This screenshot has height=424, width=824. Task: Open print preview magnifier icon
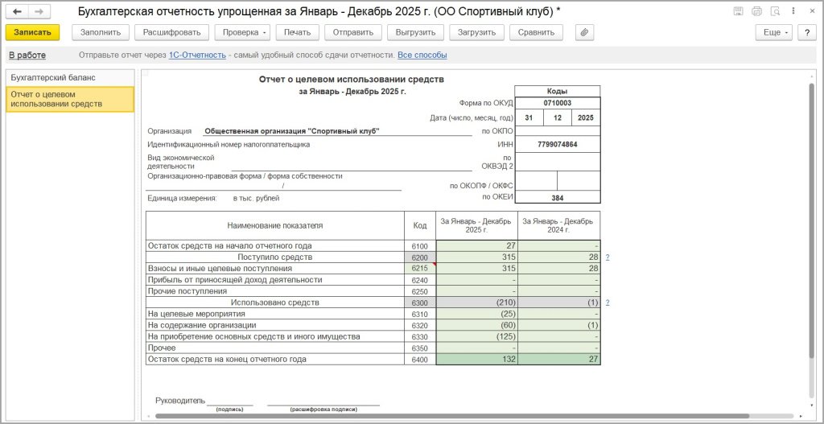tap(773, 11)
